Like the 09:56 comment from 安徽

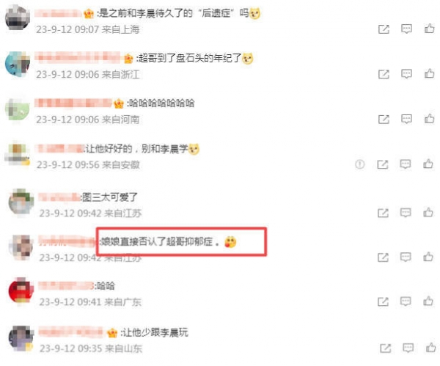428,164
